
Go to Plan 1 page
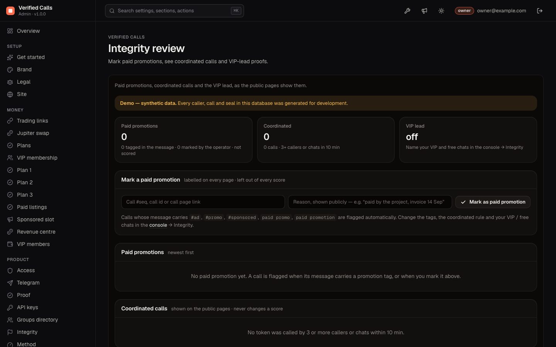point(48,170)
